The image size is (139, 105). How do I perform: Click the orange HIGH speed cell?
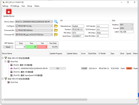click(129, 68)
